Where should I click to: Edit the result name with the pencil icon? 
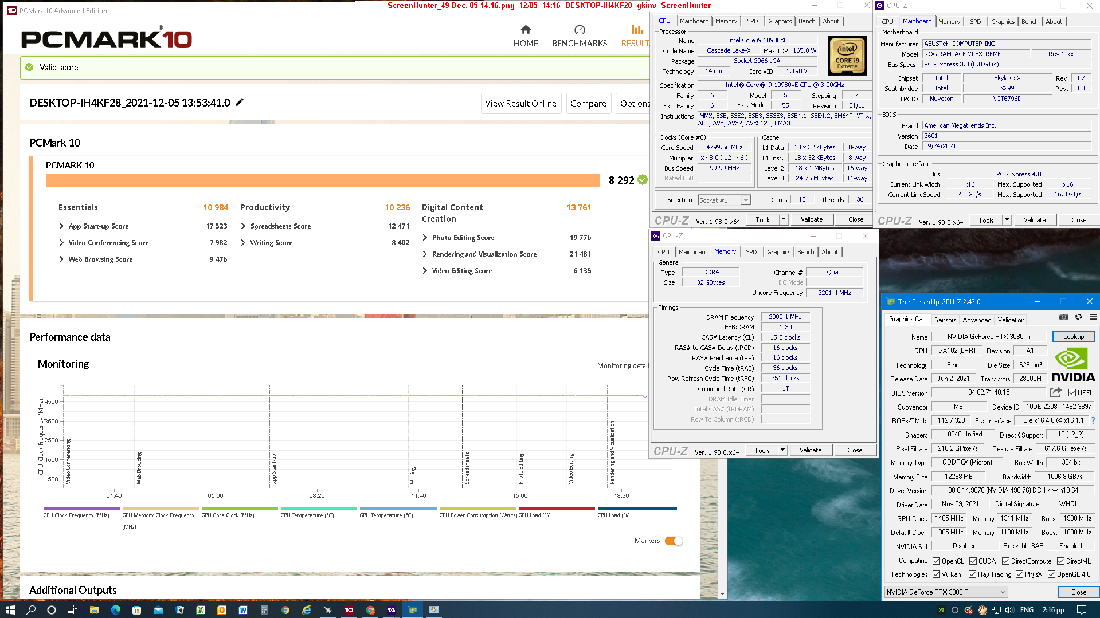240,103
